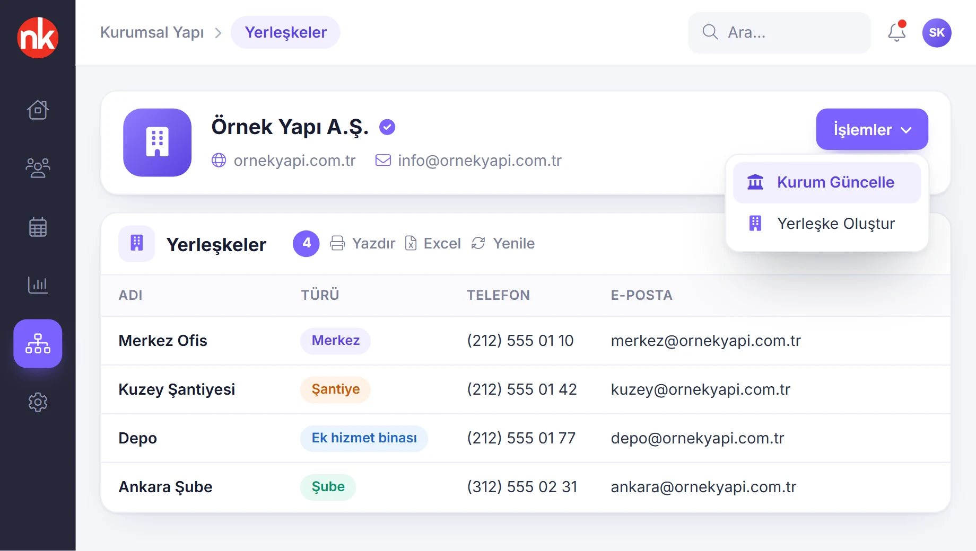Screen dimensions: 976x551
Task: Click phone number (212) 555 01 42
Action: pos(521,389)
